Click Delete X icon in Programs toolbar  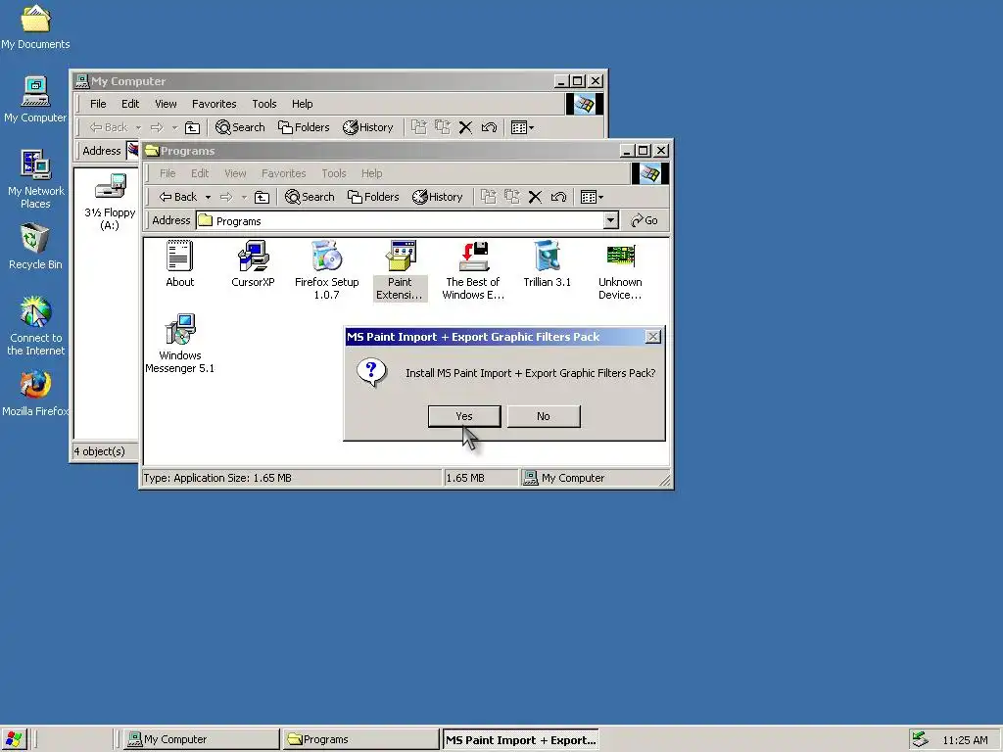pyautogui.click(x=536, y=197)
